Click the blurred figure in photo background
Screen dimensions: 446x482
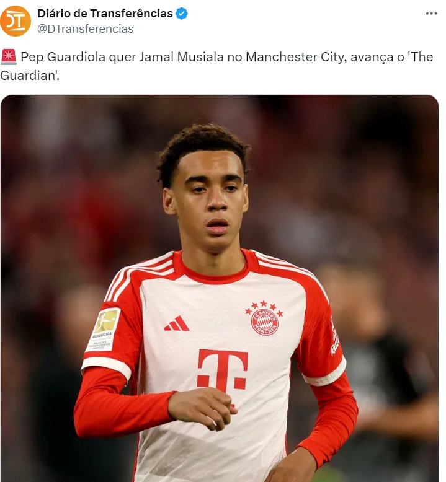[381, 369]
